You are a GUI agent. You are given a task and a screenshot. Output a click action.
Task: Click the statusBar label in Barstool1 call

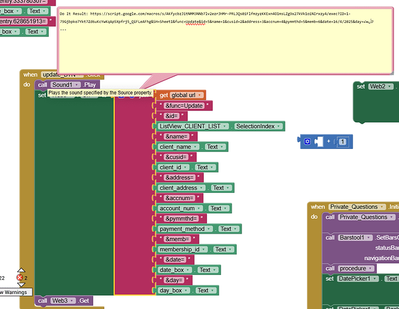(x=387, y=248)
